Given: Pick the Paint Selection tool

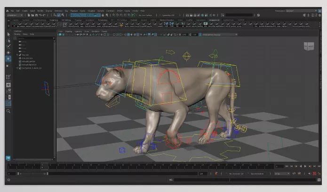Looking at the screenshot, I should click(8, 46).
